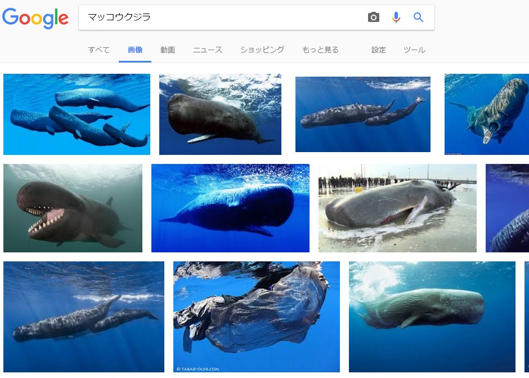
Task: Expand the もっと見る menu
Action: tap(320, 50)
